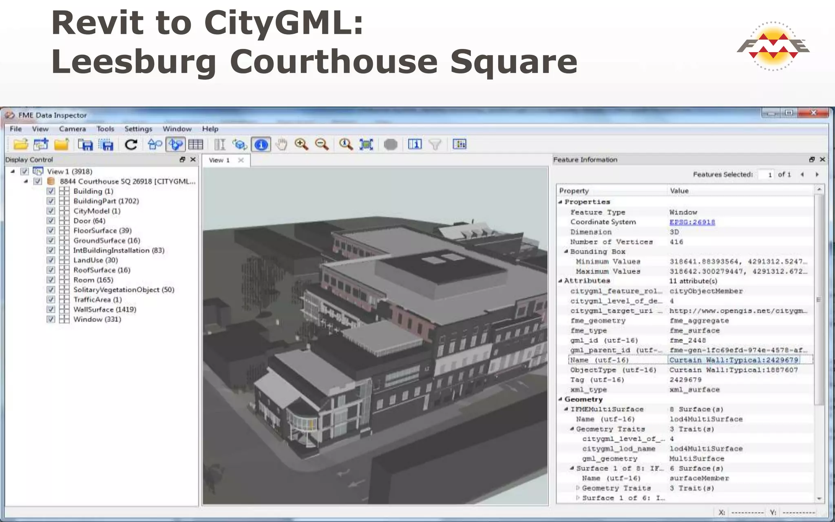This screenshot has height=522, width=835.
Task: Hide the BuildingPart (1702) layer
Action: pyautogui.click(x=51, y=201)
